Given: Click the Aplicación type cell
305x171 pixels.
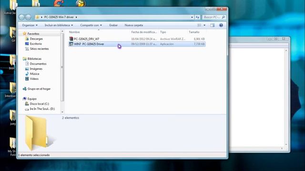Looking at the screenshot, I should click(167, 44).
